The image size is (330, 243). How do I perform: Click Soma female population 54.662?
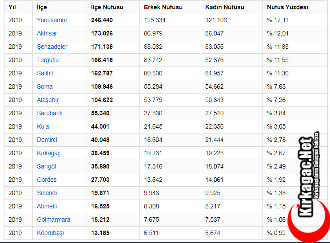click(x=214, y=86)
